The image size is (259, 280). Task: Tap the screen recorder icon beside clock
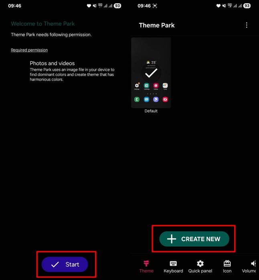tap(155, 6)
